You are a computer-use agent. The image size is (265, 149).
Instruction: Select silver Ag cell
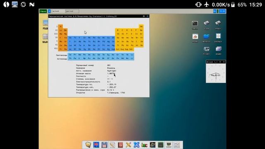tap(108, 41)
